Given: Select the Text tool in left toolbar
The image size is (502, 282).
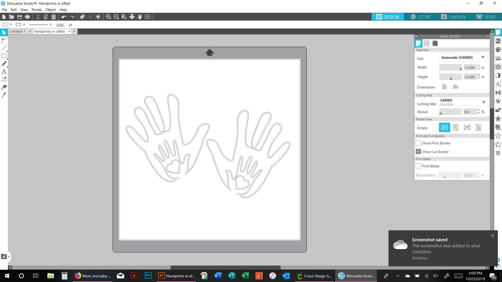Looking at the screenshot, I should pyautogui.click(x=4, y=72).
